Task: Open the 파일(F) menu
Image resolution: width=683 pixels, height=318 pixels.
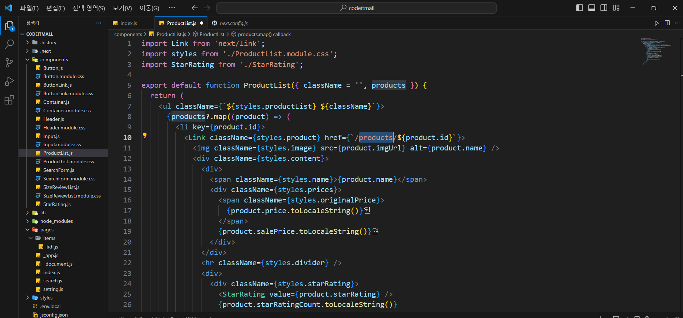Action: (x=29, y=8)
